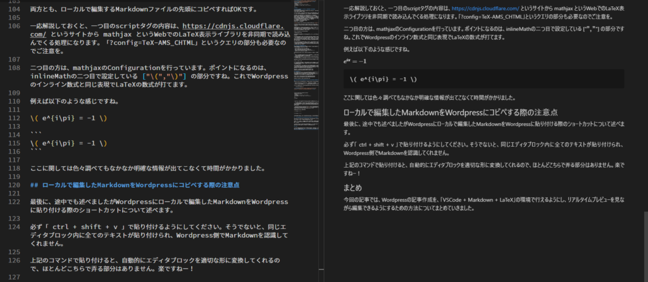Click editor line 'ここに関しては色々調べても…'
The image size is (648, 282).
pyautogui.click(x=147, y=168)
